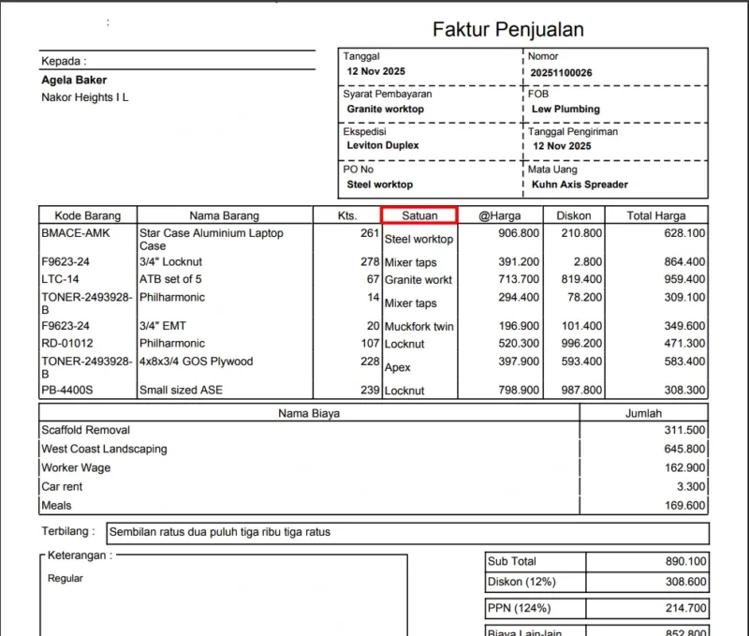The image size is (749, 636).
Task: Click the PPN (124%) value 214.700
Action: click(x=685, y=608)
